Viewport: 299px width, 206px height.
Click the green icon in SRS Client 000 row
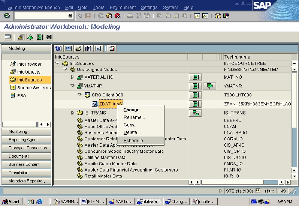pos(196,95)
